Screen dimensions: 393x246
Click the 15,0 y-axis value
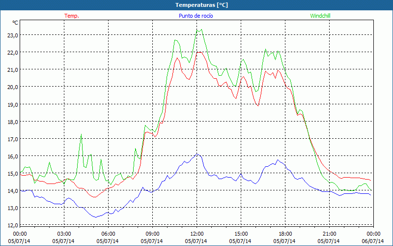click(13, 174)
